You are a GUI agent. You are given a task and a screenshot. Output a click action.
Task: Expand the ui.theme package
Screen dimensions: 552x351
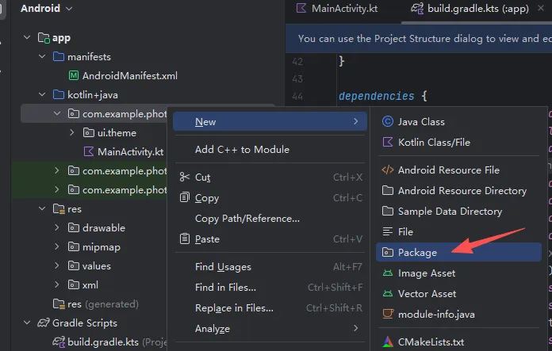72,132
